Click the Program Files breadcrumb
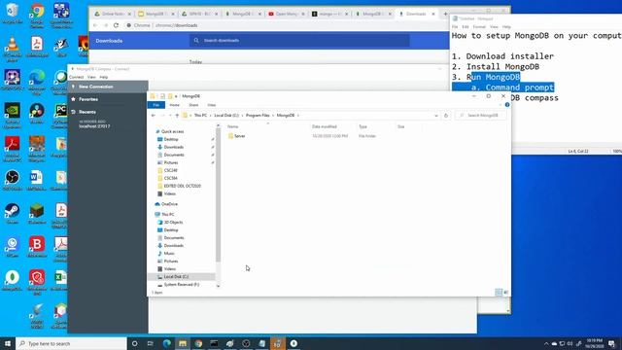This screenshot has width=622, height=350. pyautogui.click(x=258, y=116)
